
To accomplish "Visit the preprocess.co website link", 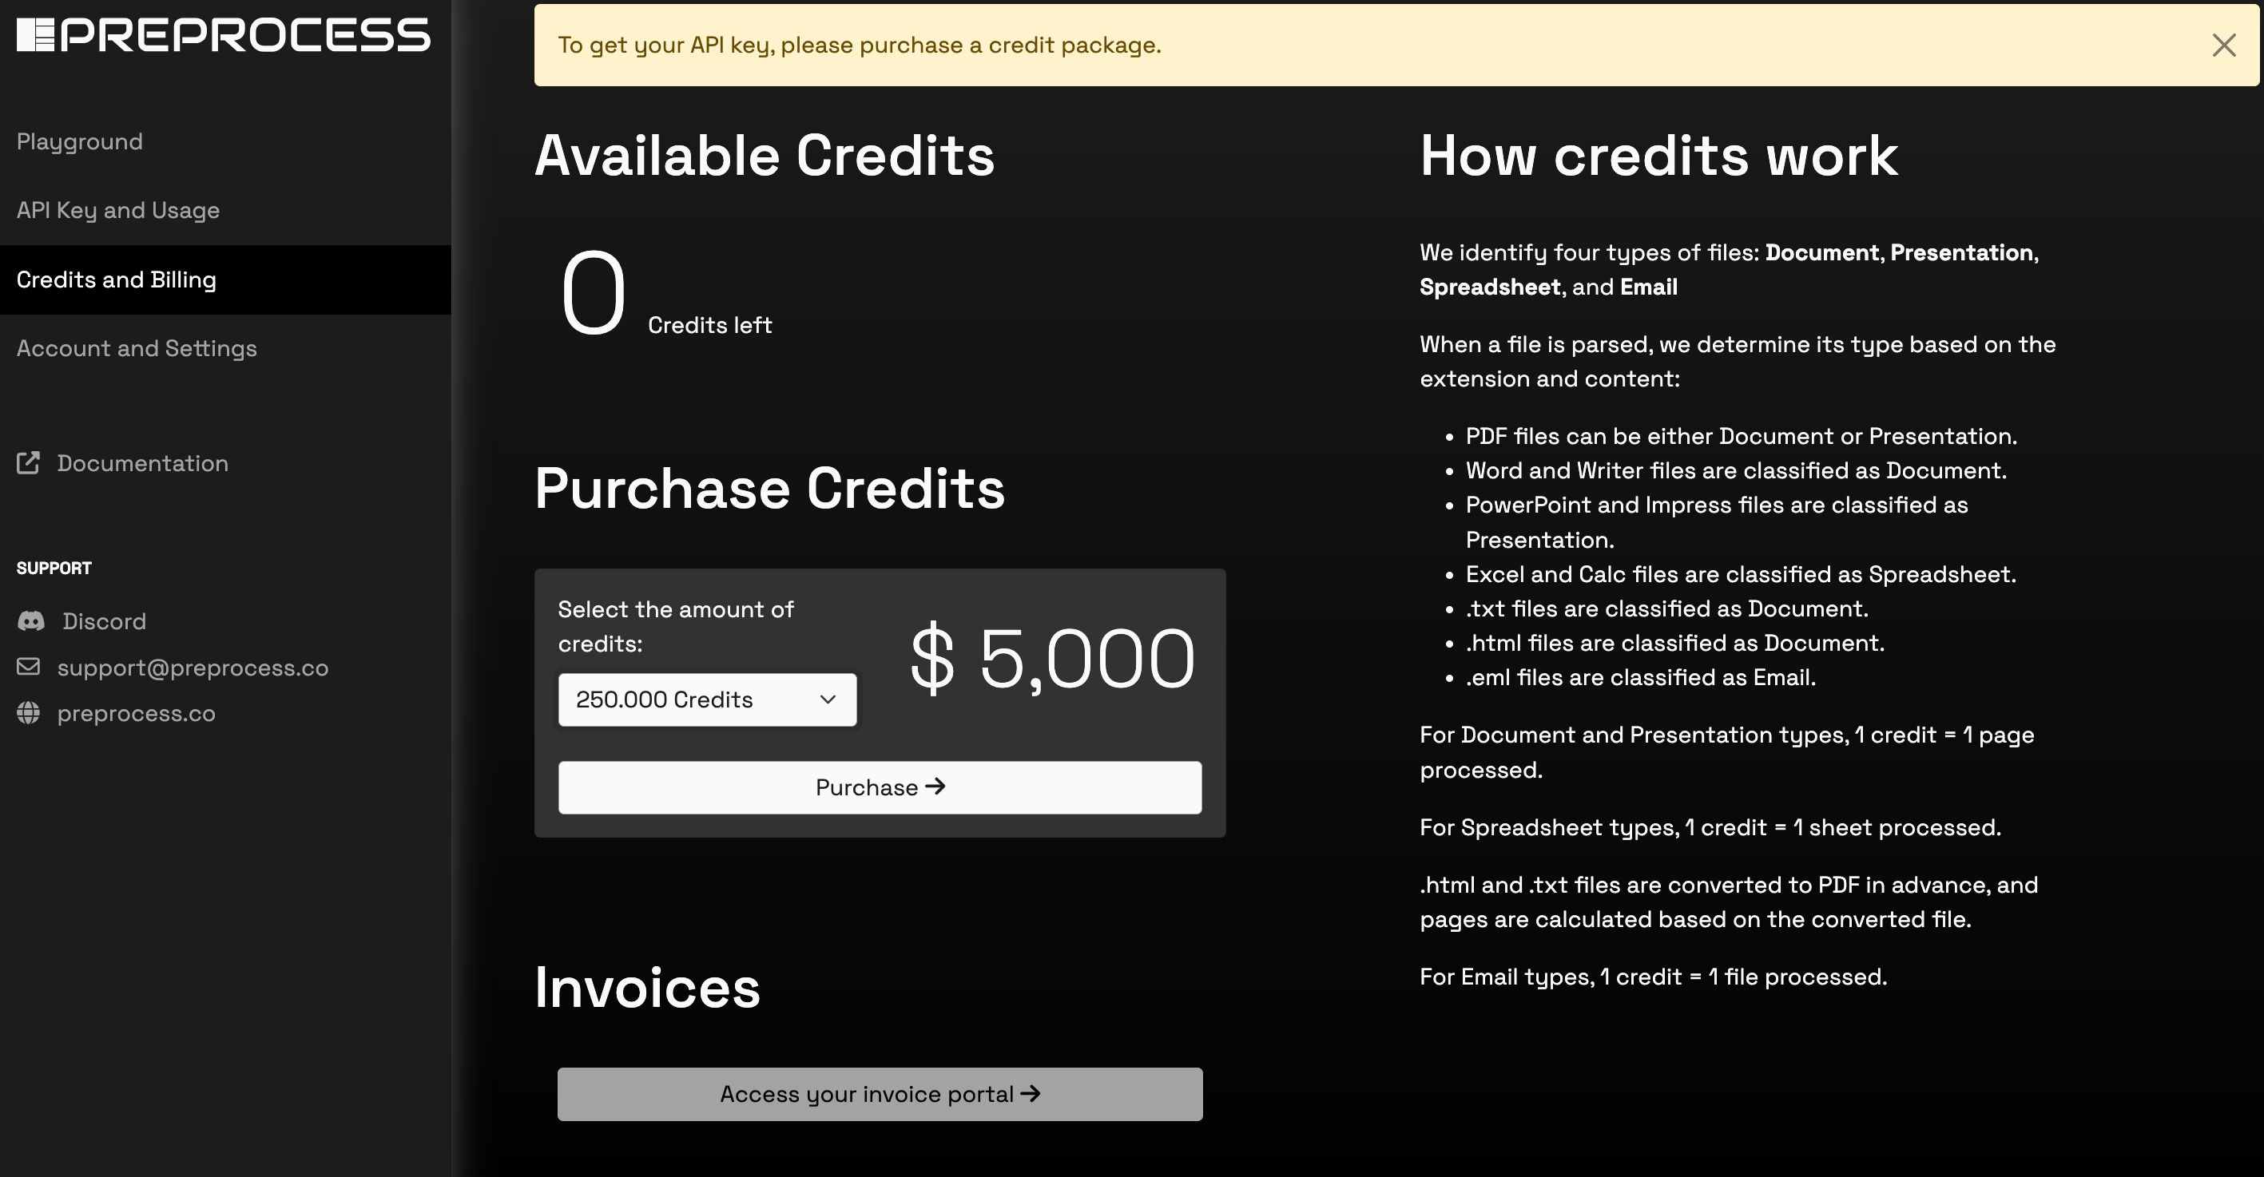I will pyautogui.click(x=137, y=713).
